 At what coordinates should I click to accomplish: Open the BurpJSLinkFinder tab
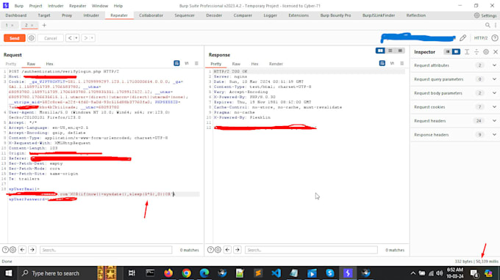click(x=379, y=15)
